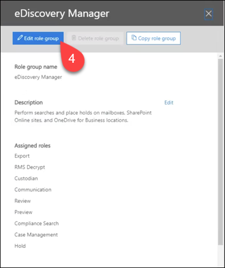Click the Copy role group button text
225x268 pixels.
[x=157, y=38]
